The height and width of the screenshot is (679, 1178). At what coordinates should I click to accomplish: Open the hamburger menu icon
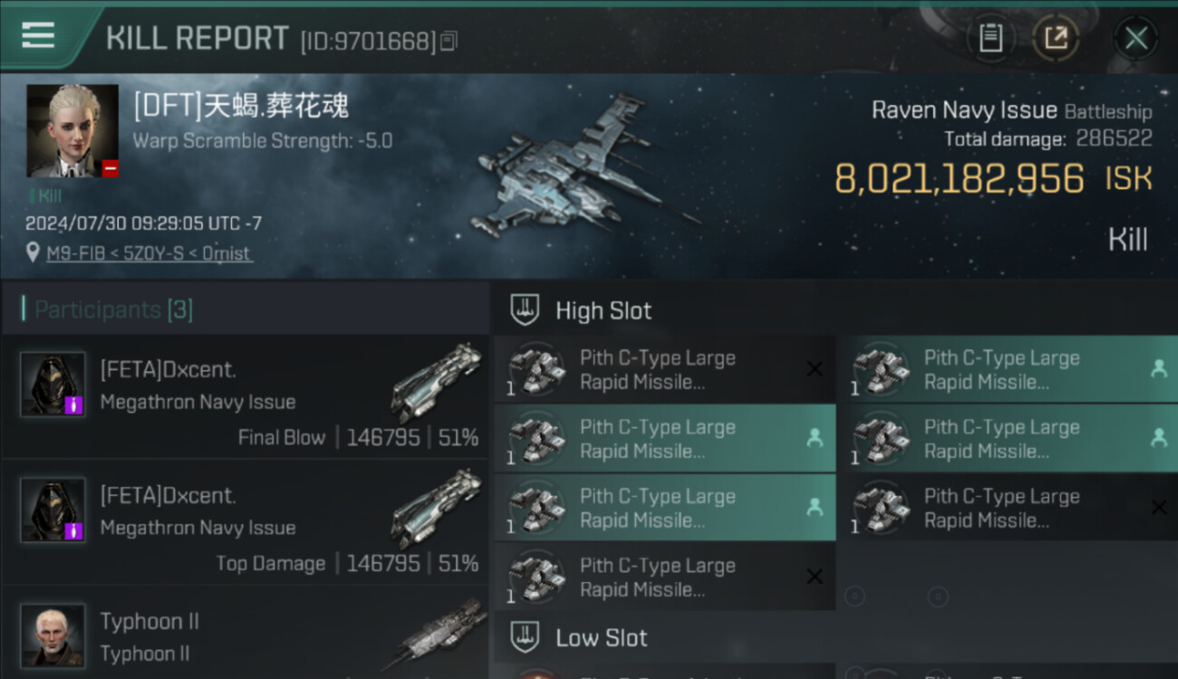coord(38,35)
